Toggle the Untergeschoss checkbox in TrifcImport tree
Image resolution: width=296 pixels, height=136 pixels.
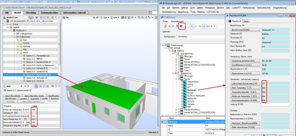pyautogui.click(x=176, y=54)
